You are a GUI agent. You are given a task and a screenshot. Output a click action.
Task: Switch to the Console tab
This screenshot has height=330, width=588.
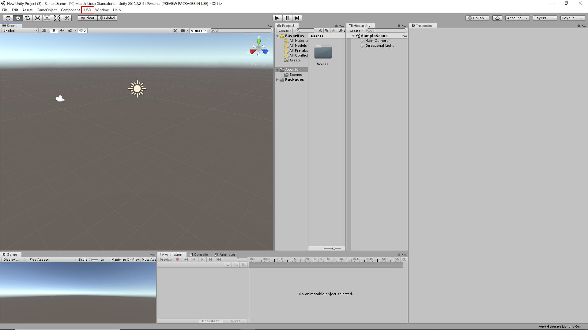199,255
